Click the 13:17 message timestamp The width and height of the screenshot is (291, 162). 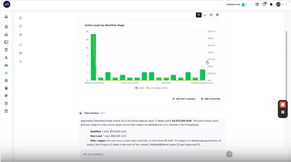(102, 113)
